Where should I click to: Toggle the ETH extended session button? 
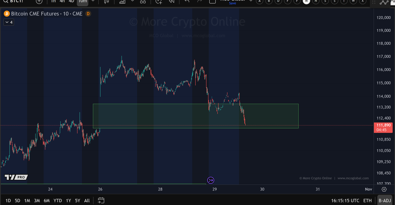click(x=367, y=200)
